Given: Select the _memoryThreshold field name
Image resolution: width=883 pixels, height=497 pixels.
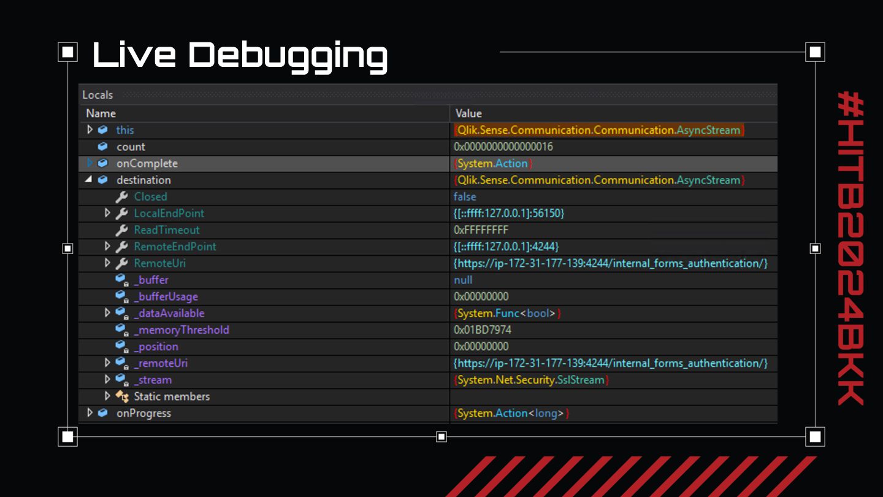Looking at the screenshot, I should coord(182,329).
